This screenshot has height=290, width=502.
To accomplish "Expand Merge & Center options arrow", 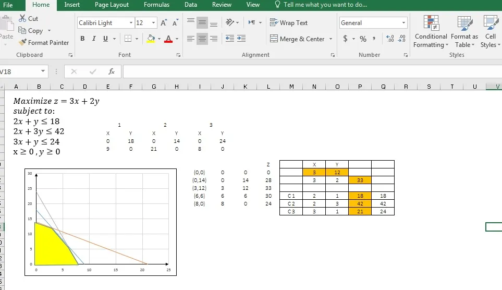I will 330,39.
